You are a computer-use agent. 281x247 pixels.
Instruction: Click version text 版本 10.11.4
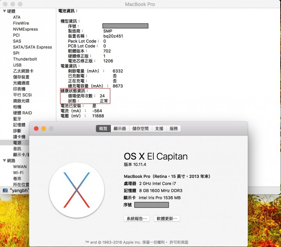pos(135,165)
